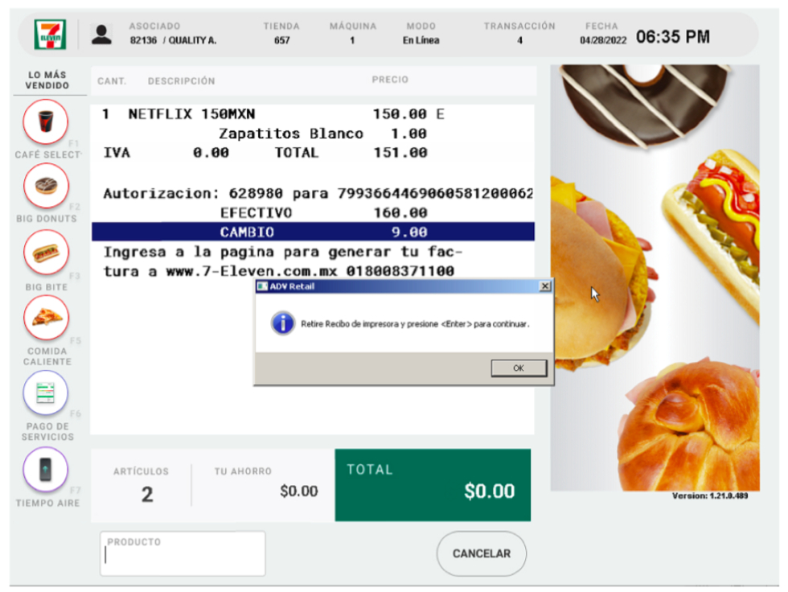This screenshot has width=788, height=592.
Task: Select the highlighted CAMBIO 9.00 row
Action: point(312,232)
